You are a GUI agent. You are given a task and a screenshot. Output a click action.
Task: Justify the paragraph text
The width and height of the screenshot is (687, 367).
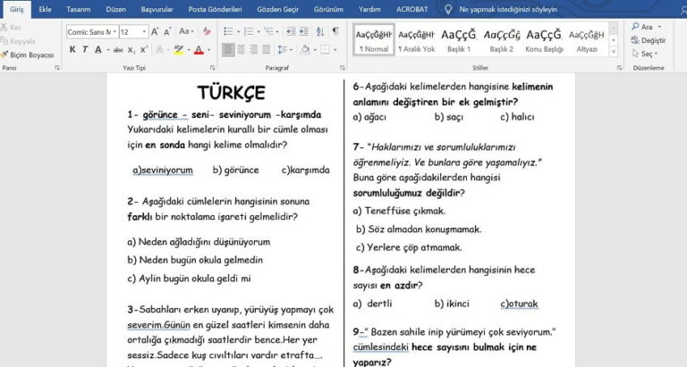266,50
